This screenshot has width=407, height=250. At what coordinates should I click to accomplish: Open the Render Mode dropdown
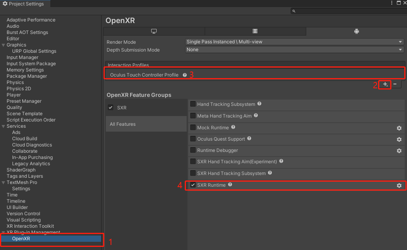coord(294,42)
